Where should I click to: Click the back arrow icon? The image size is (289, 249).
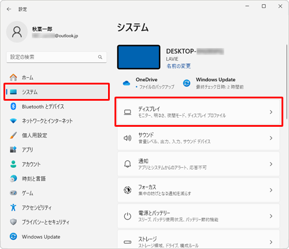tap(9, 9)
